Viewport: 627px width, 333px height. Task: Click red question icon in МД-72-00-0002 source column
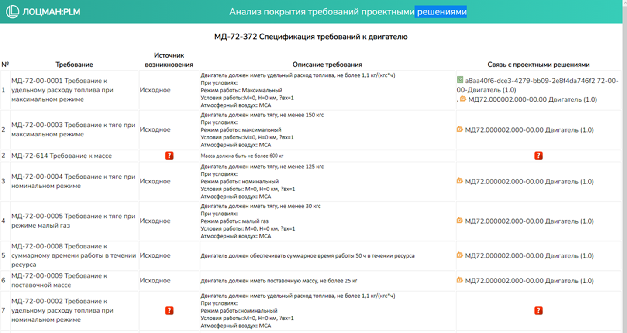tap(169, 310)
